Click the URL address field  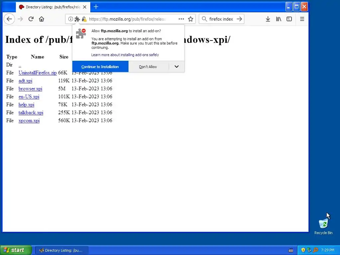coord(127,19)
